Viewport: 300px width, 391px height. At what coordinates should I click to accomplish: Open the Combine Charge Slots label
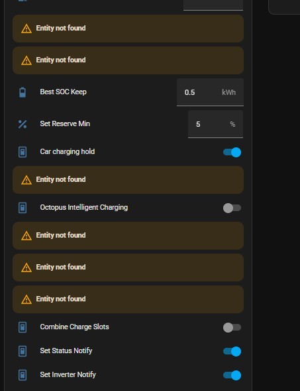(x=74, y=327)
